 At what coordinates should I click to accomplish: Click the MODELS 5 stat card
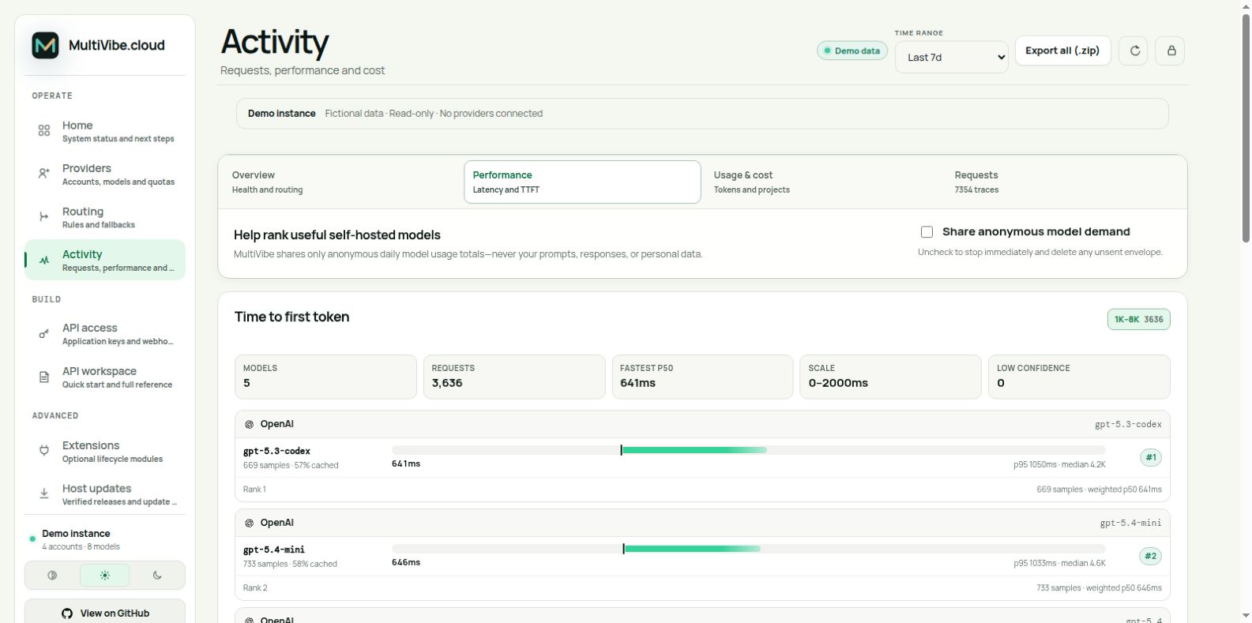325,377
